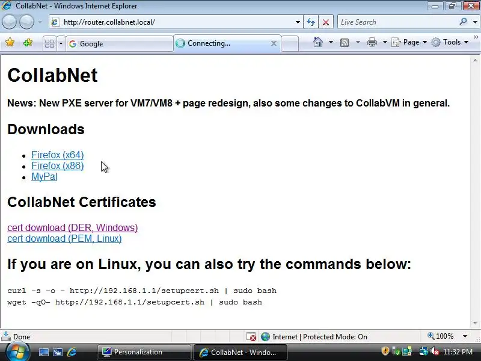Expand the zoom level dropdown arrow
The height and width of the screenshot is (361, 481).
[x=465, y=336]
